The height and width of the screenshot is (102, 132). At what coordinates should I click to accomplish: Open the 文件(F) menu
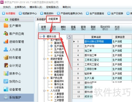coord(7,7)
